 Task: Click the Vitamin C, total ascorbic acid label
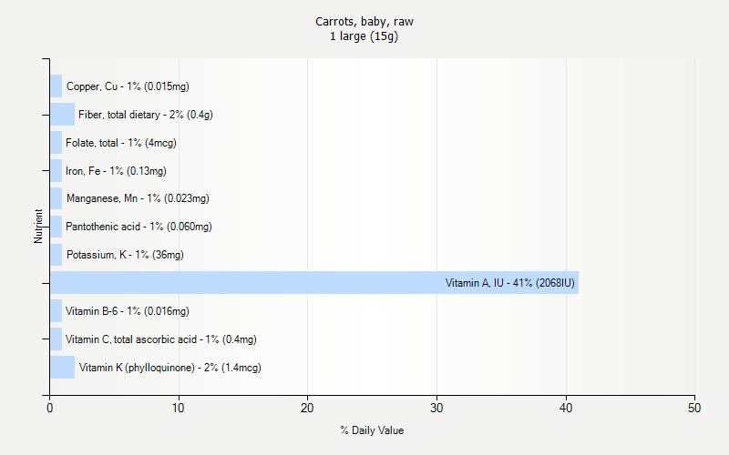(161, 339)
